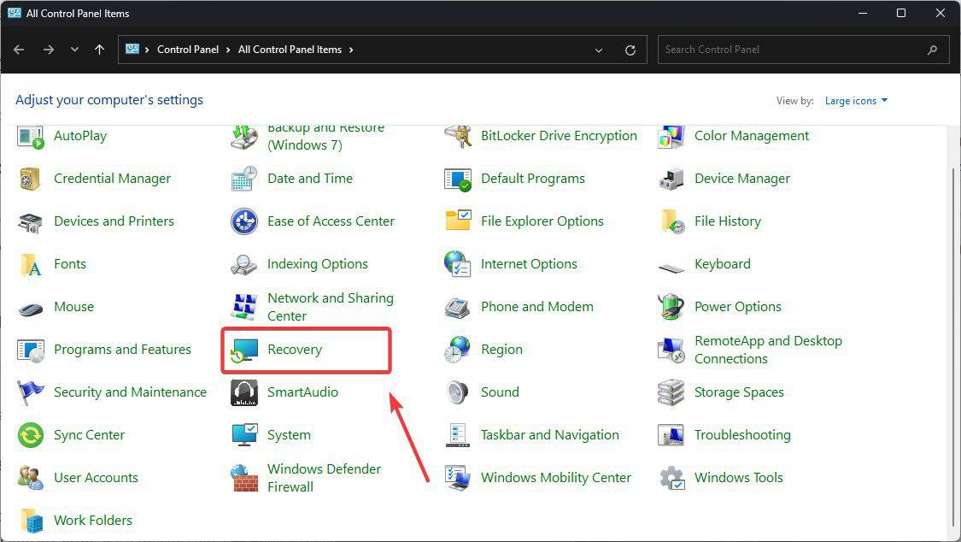Screen dimensions: 961x542
Task: Click the Keyboard icon
Action: [x=671, y=268]
